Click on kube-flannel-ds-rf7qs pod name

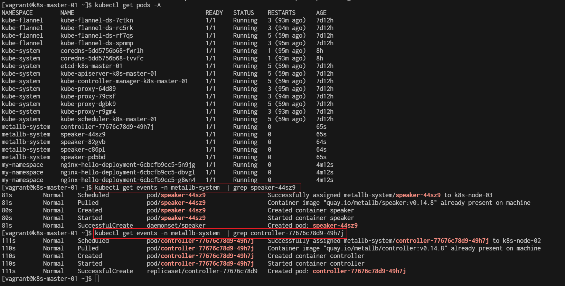tap(97, 36)
